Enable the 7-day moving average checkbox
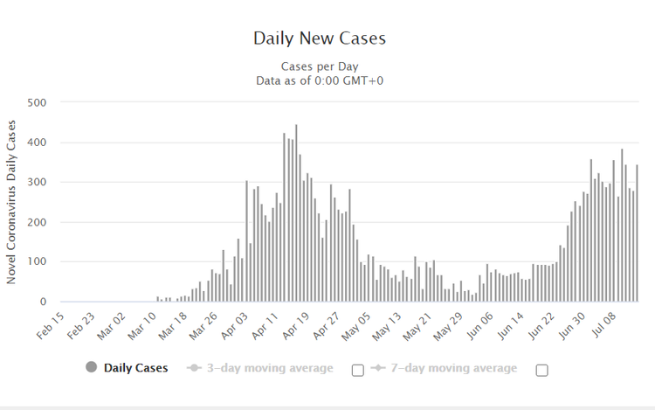The width and height of the screenshot is (655, 410). (541, 370)
